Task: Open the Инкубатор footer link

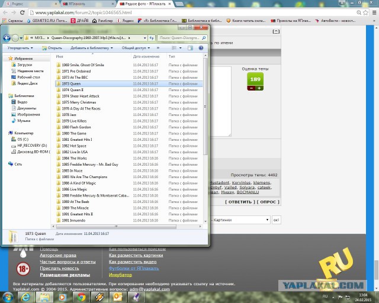Action: pyautogui.click(x=120, y=275)
